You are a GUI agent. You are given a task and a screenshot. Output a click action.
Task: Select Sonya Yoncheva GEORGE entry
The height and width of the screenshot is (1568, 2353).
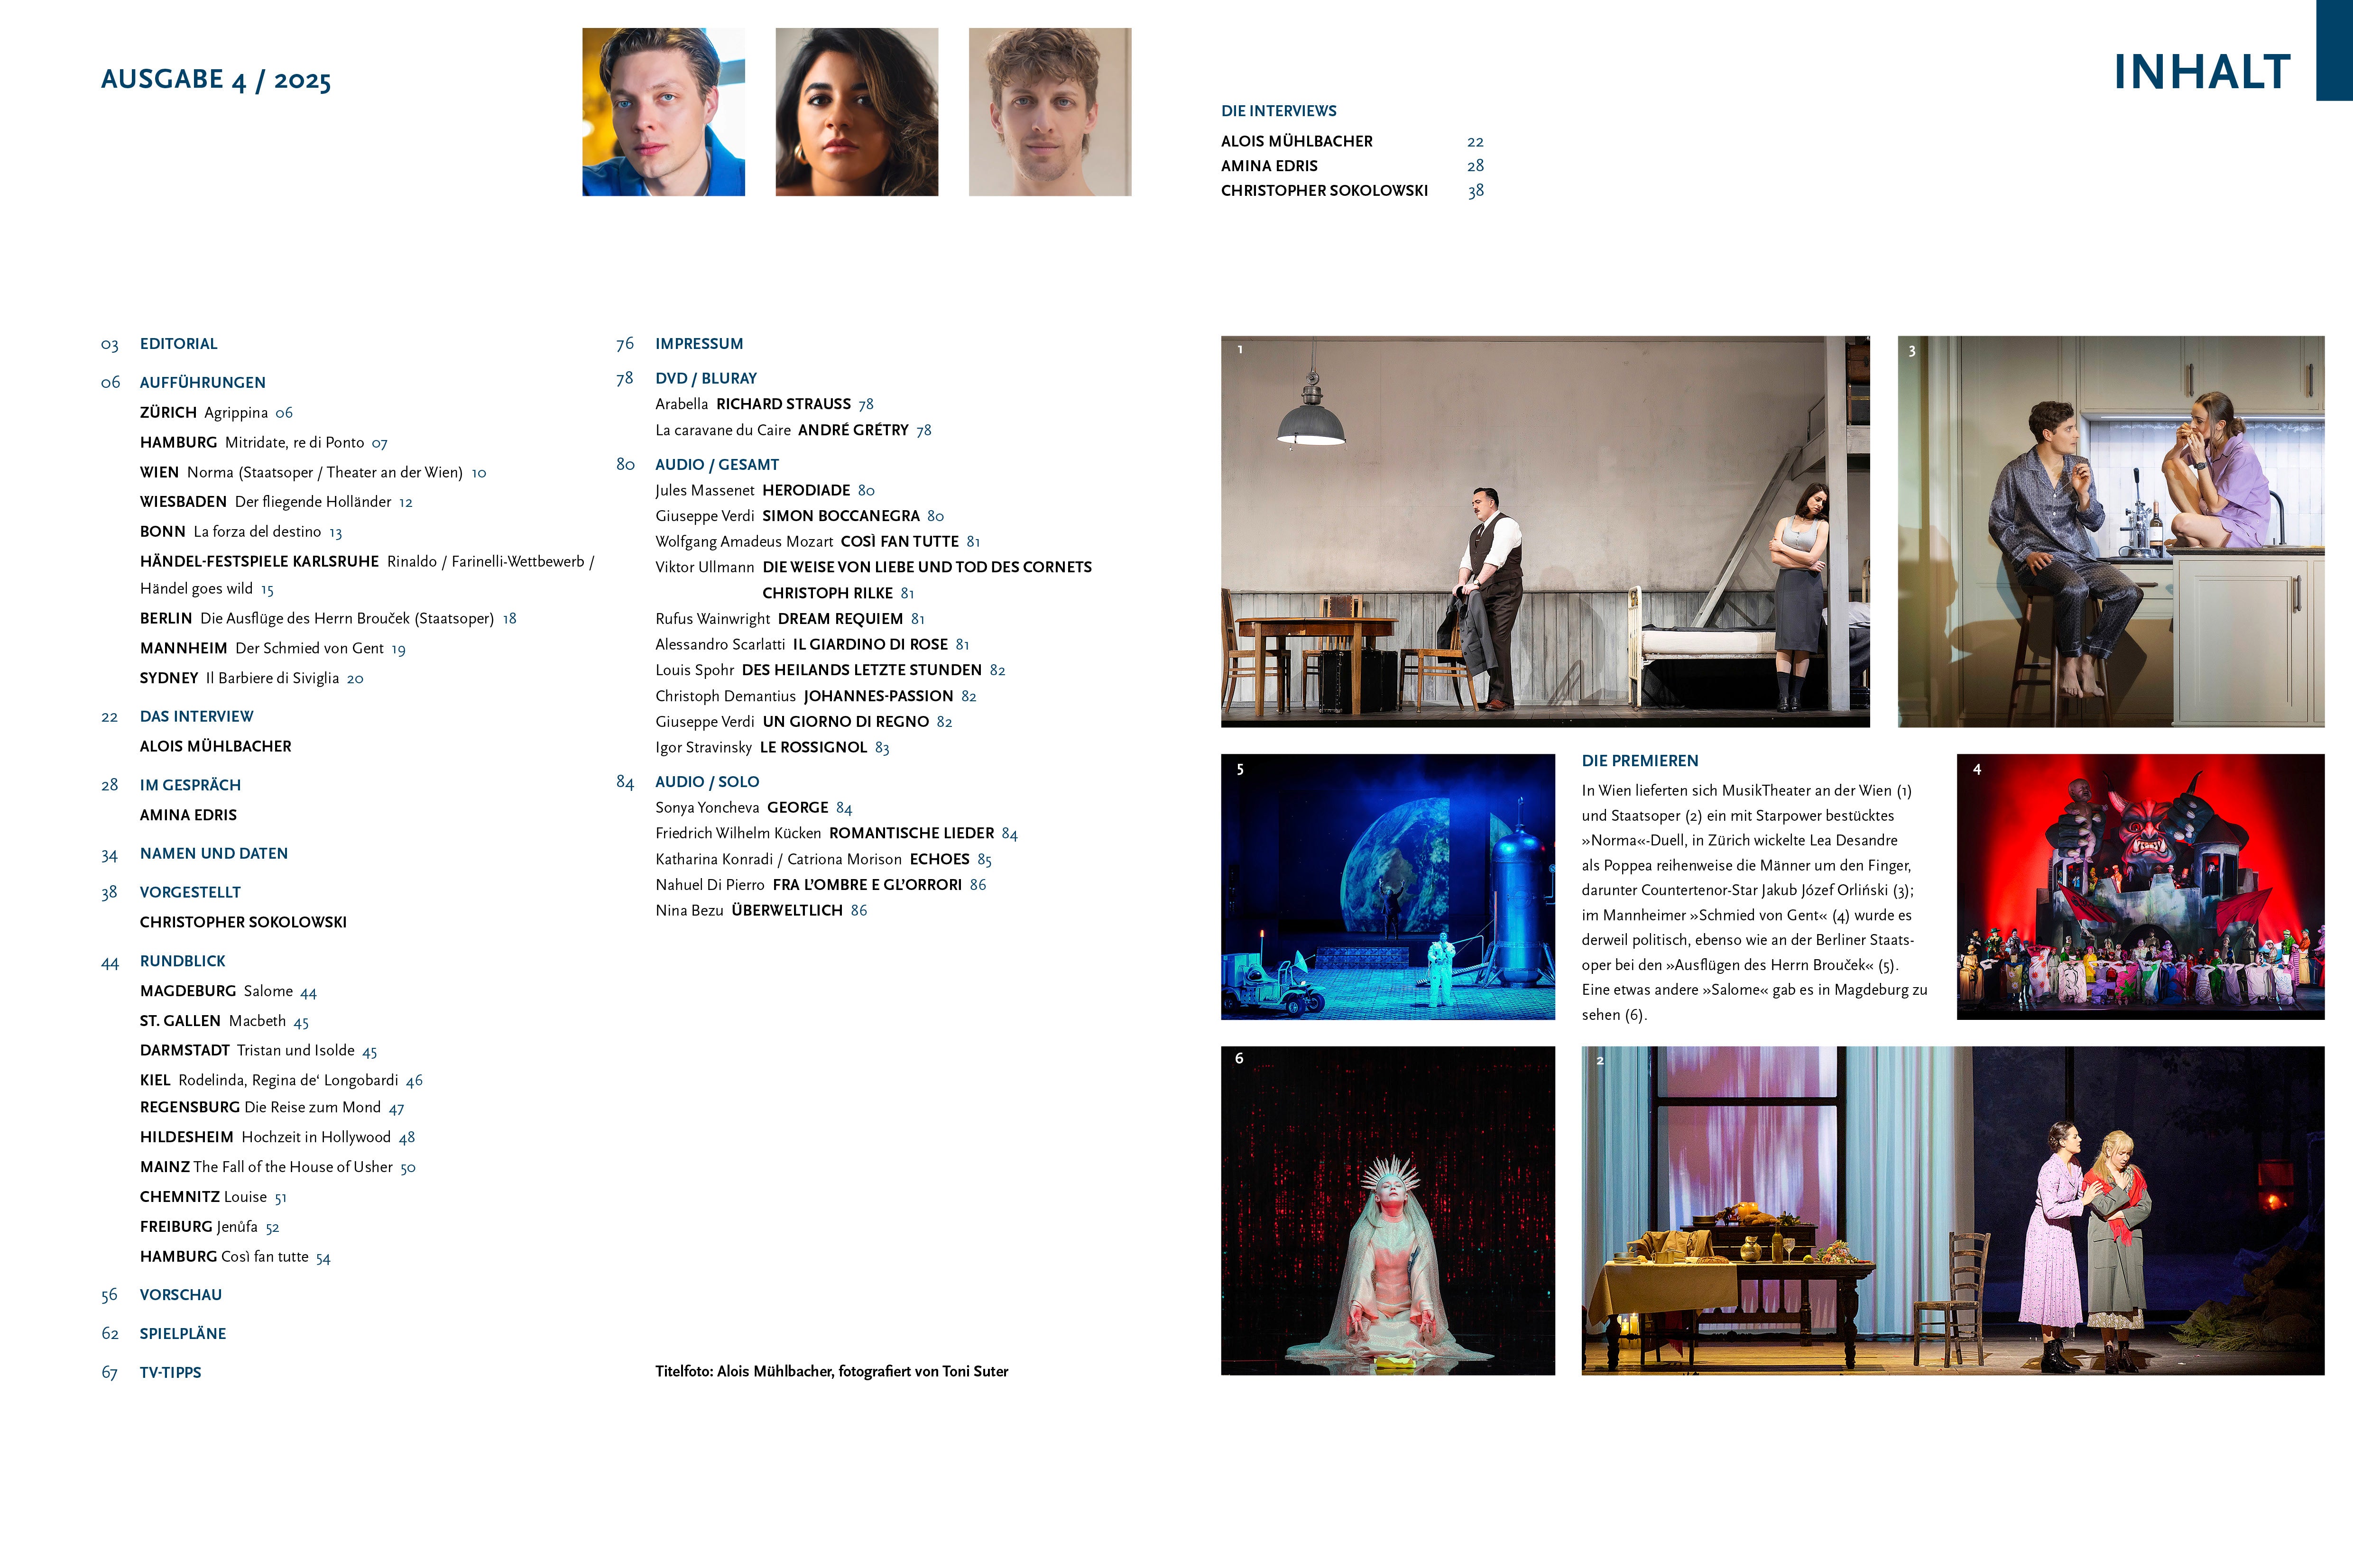pyautogui.click(x=753, y=808)
